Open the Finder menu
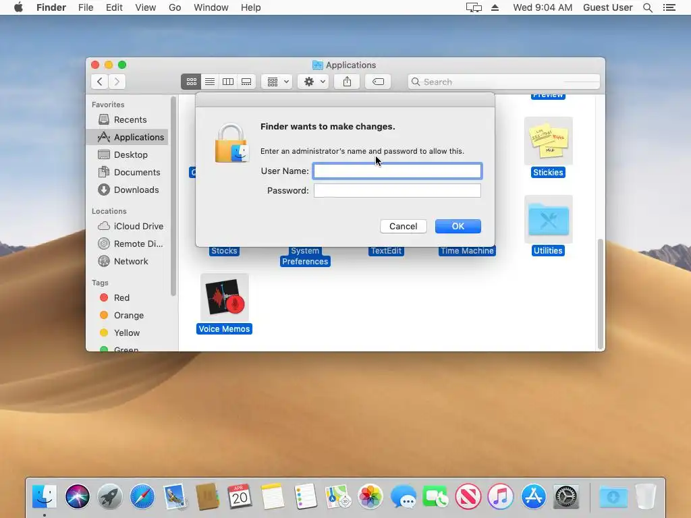The height and width of the screenshot is (518, 691). point(51,7)
